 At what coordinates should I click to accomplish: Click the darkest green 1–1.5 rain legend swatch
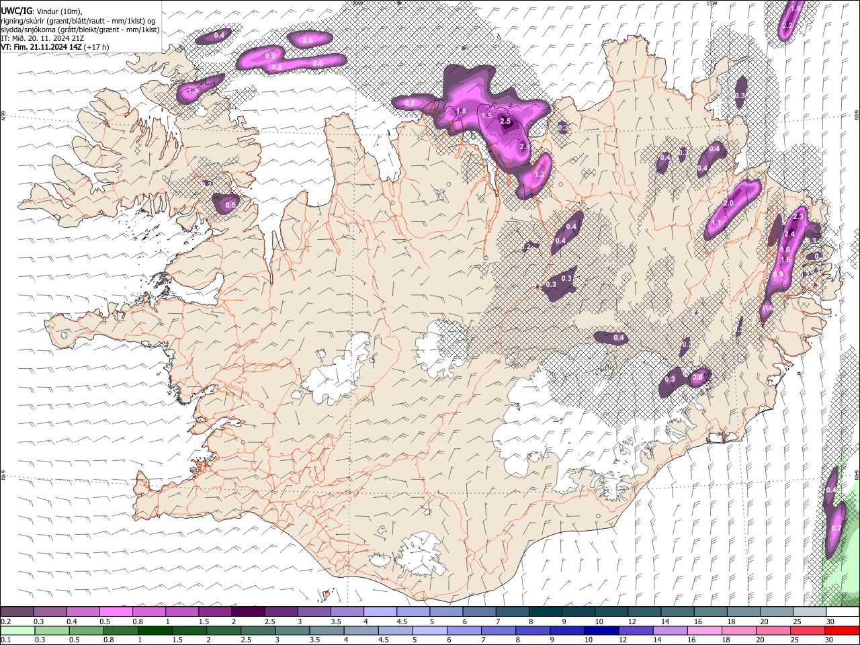coord(155,630)
